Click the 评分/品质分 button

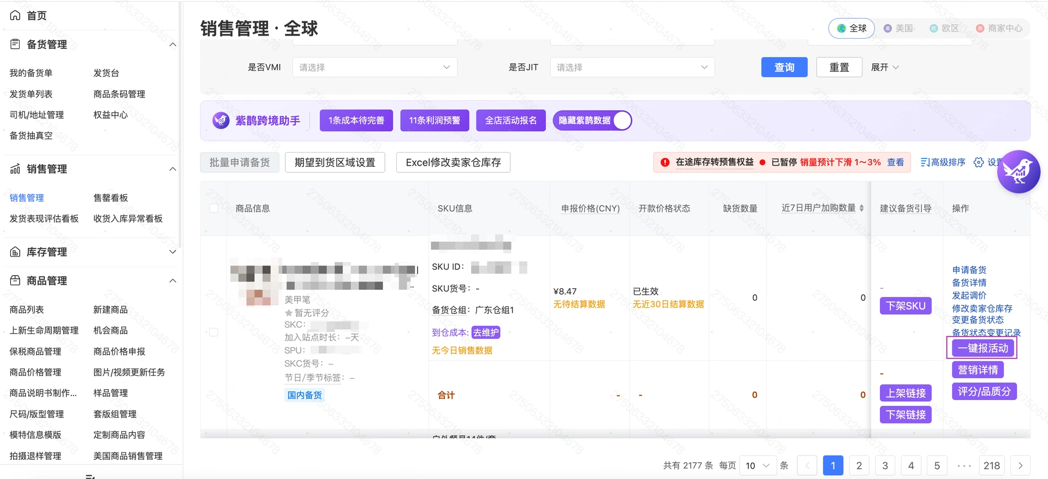pyautogui.click(x=984, y=391)
